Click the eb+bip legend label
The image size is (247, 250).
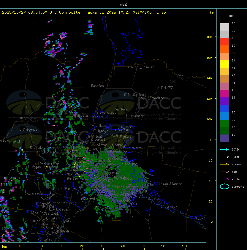[237, 179]
